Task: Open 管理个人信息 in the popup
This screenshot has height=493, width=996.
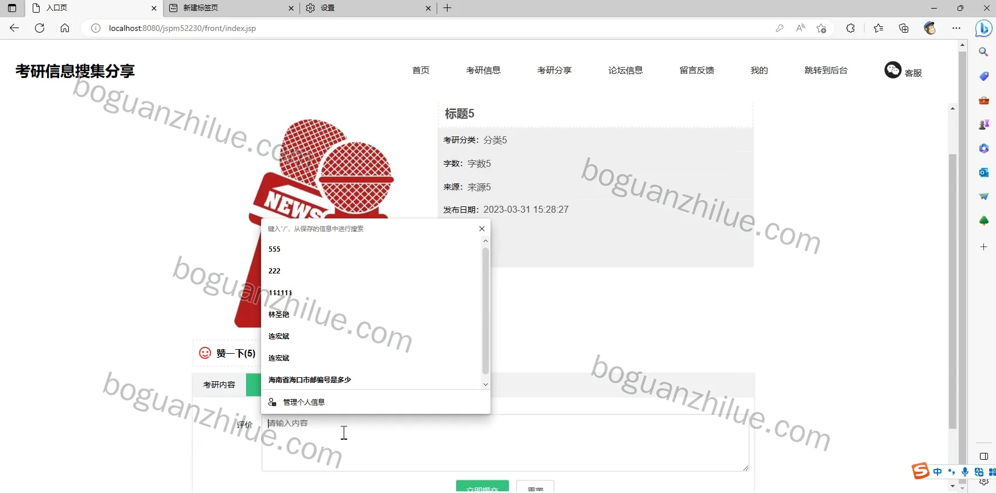Action: 376,402
